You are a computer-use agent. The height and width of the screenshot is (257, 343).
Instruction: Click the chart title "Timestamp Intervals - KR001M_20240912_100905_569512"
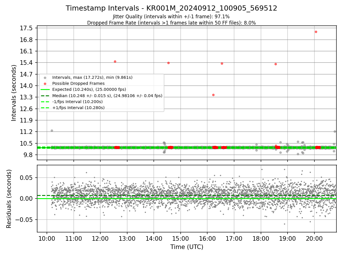click(171, 8)
